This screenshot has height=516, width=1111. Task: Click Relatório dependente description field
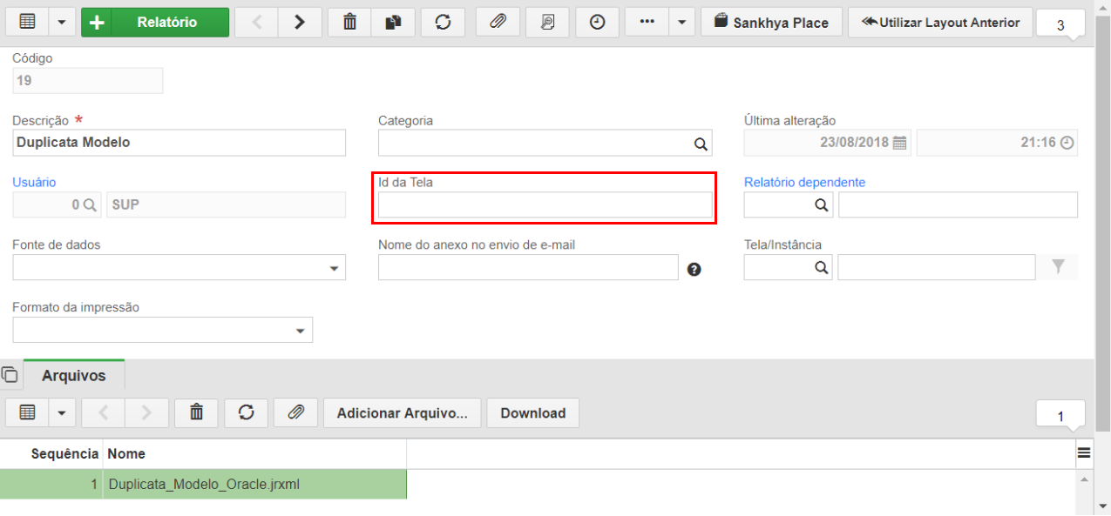(x=958, y=205)
